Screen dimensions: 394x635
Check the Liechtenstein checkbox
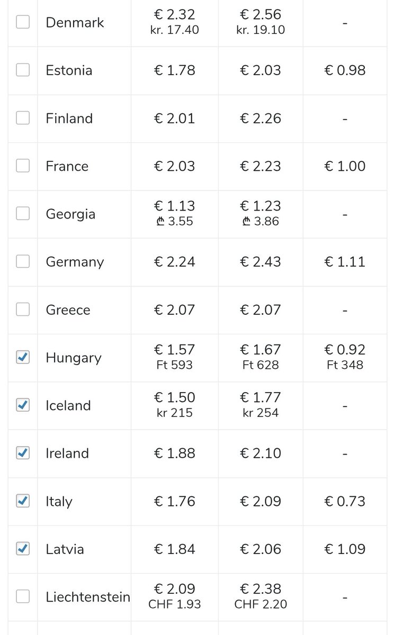click(23, 596)
